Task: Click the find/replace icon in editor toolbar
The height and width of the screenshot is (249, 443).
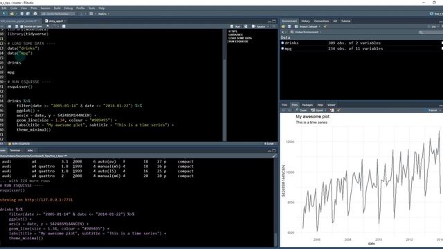Action: click(x=48, y=26)
